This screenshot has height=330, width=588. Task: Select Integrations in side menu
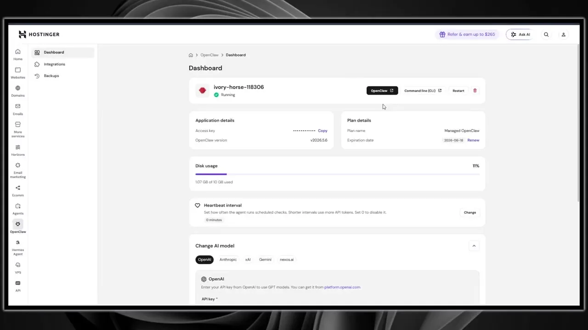pos(63,64)
